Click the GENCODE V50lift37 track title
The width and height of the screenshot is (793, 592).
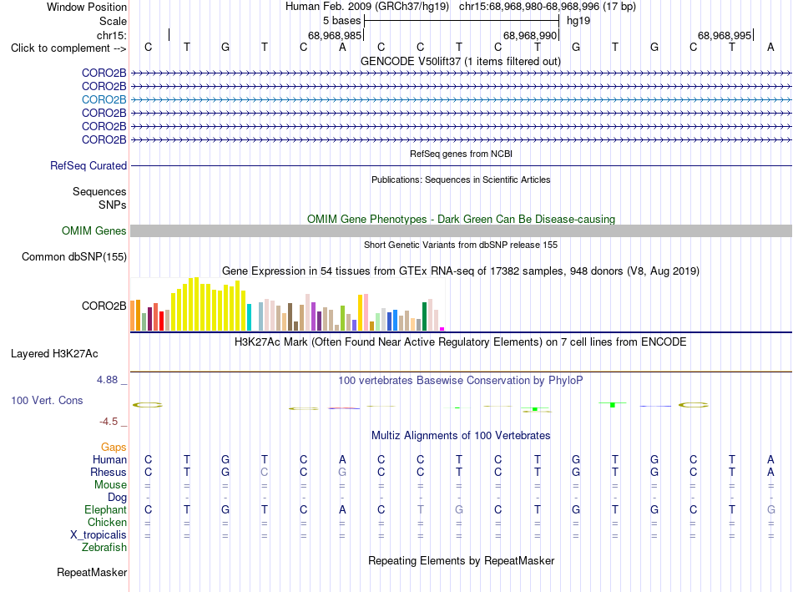461,61
